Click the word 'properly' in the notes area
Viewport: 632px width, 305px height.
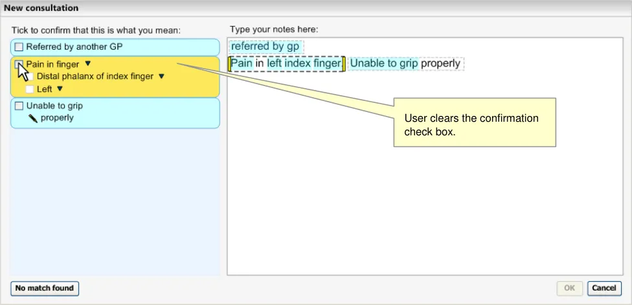[440, 63]
